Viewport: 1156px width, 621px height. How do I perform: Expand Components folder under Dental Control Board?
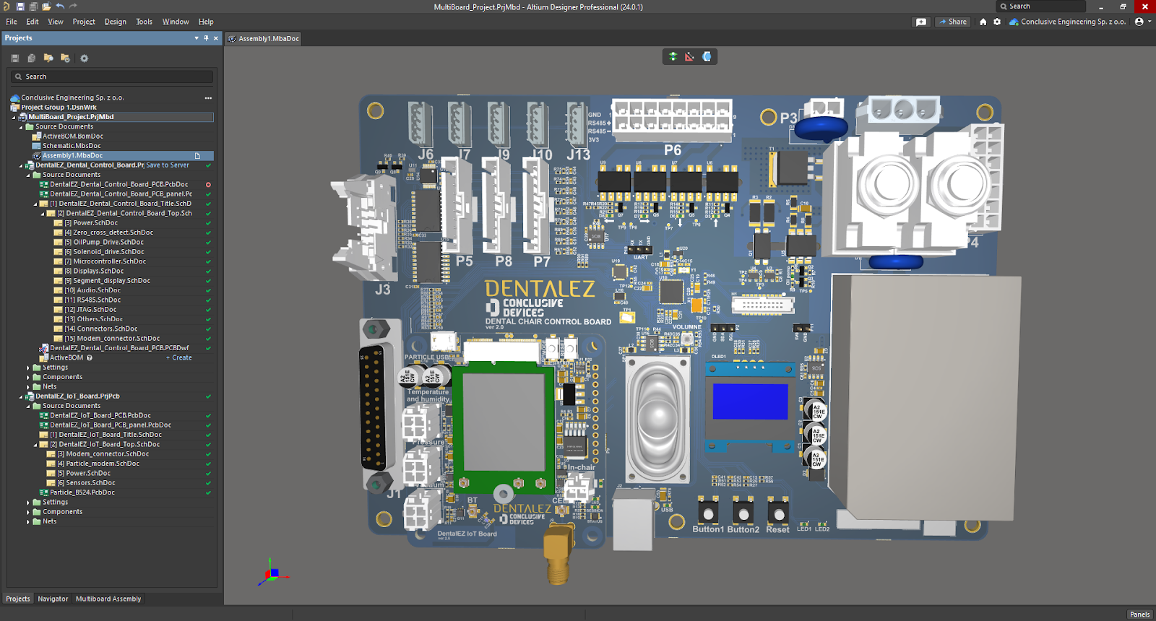(28, 377)
